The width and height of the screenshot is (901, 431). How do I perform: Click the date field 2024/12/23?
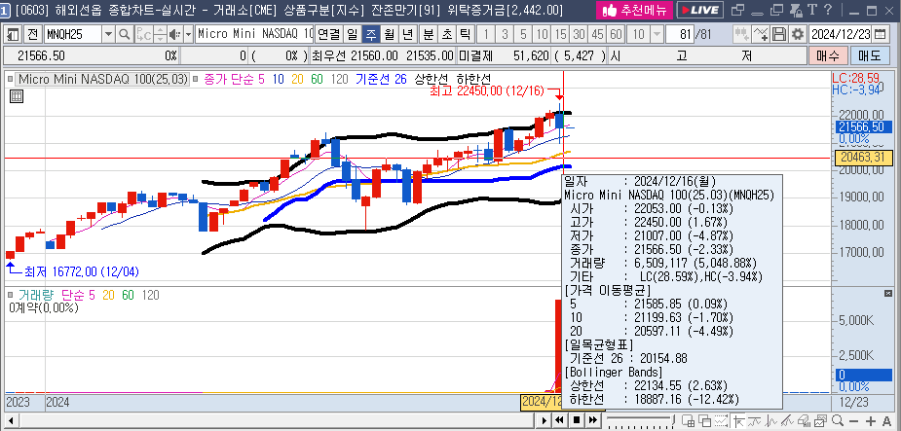840,34
